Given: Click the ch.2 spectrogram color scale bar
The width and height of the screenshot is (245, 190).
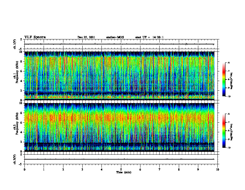Looking at the screenshot, I should 224,131.
